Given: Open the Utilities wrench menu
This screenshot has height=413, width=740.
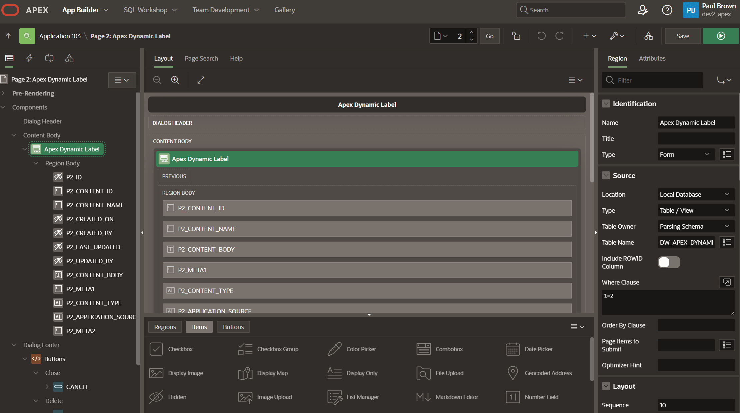Looking at the screenshot, I should pyautogui.click(x=617, y=36).
